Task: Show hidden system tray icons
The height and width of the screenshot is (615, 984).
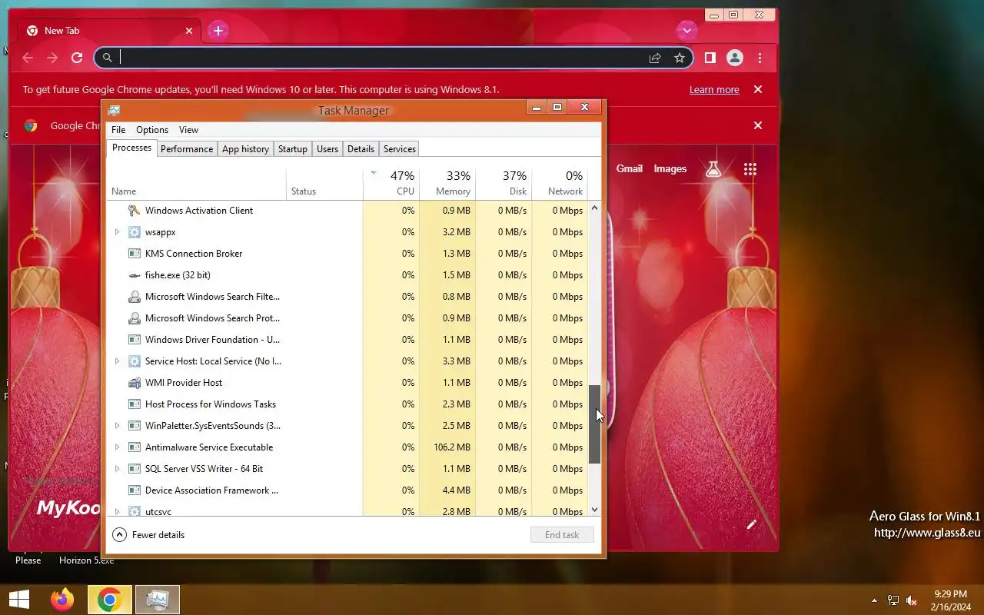Action: tap(874, 600)
